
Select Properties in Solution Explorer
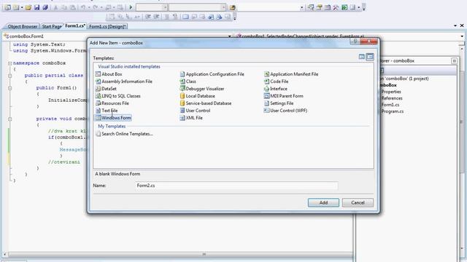tap(391, 92)
